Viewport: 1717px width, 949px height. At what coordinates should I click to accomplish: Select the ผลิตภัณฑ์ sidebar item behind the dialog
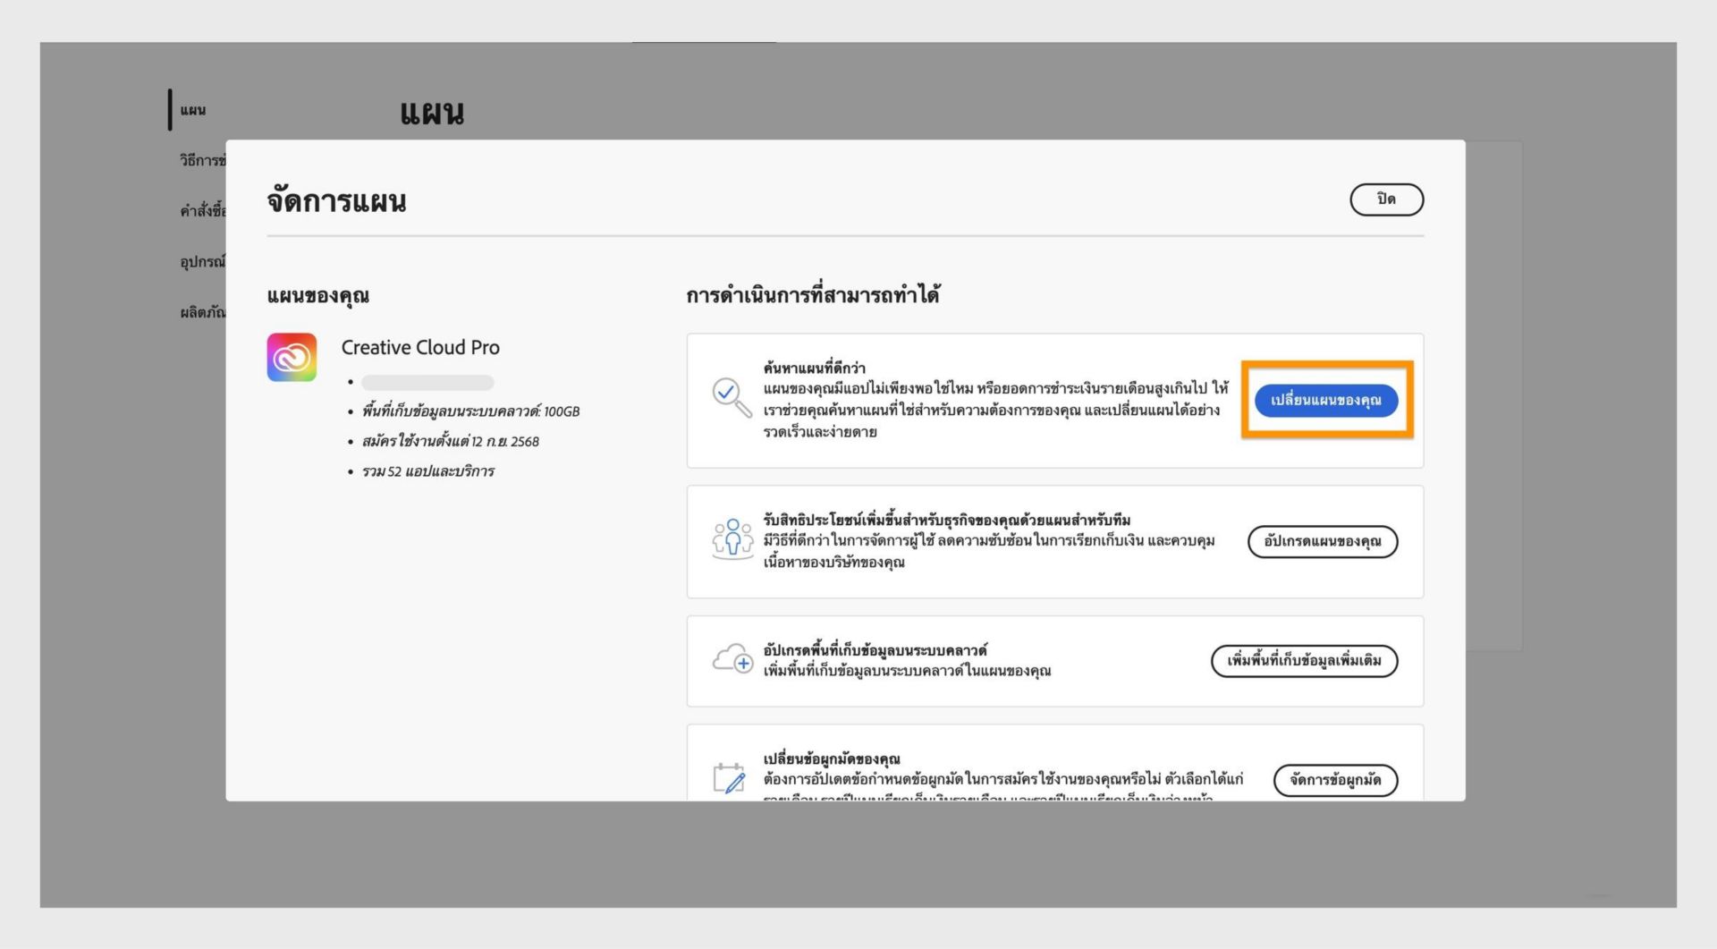pyautogui.click(x=202, y=312)
